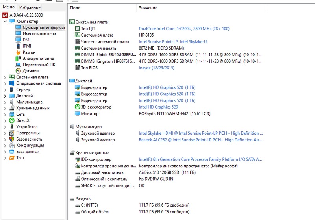The width and height of the screenshot is (315, 220).
Task: Click the 3D-акселератор icon in list
Action: (77, 107)
